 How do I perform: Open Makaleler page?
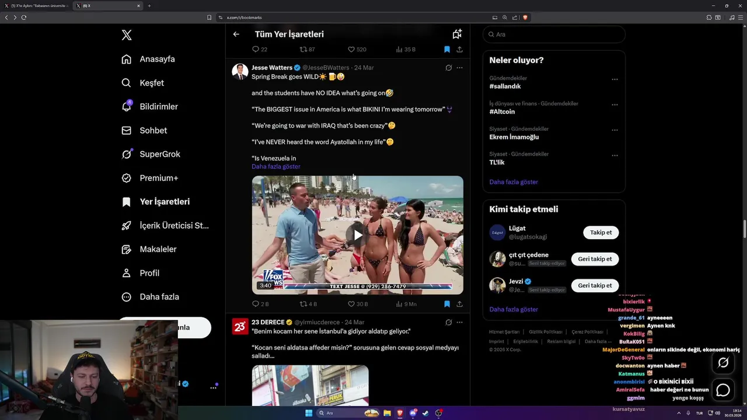(x=149, y=249)
